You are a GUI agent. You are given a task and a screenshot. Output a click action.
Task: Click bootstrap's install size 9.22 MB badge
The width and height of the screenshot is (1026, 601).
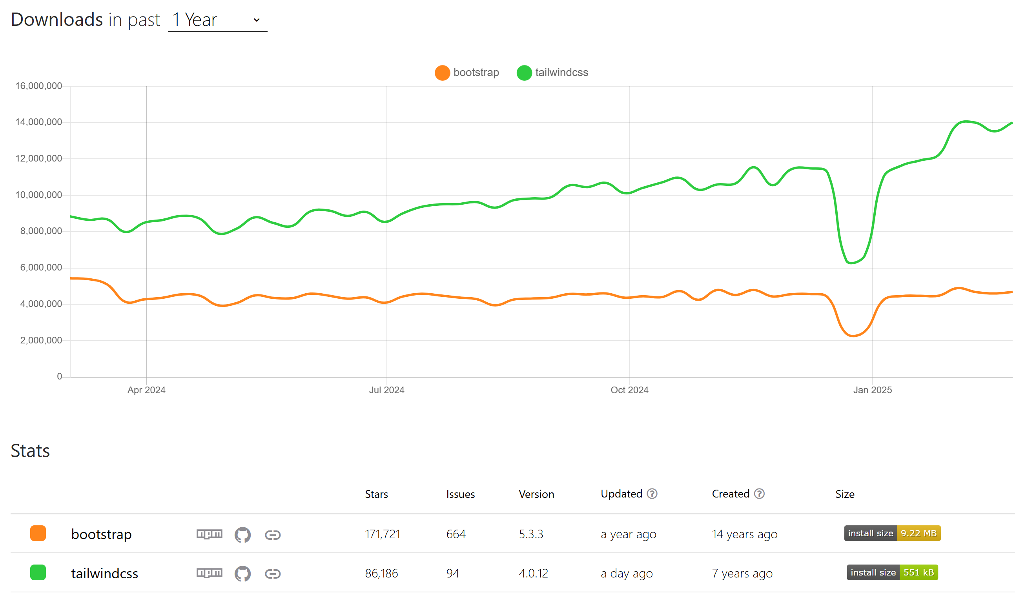[892, 533]
